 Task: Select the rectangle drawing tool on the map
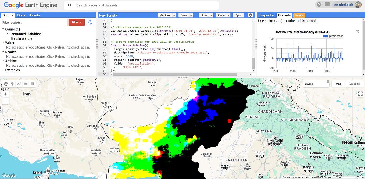coord(32,84)
